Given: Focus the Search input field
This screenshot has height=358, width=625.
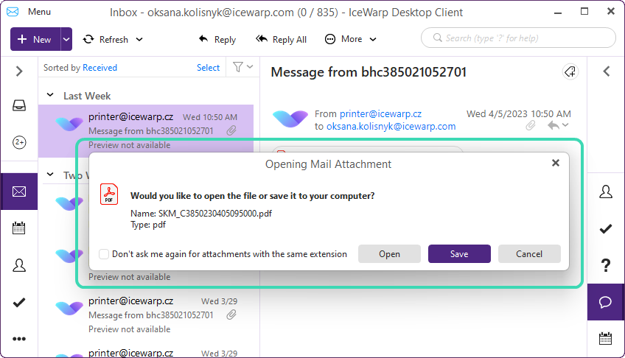Looking at the screenshot, I should pyautogui.click(x=518, y=38).
